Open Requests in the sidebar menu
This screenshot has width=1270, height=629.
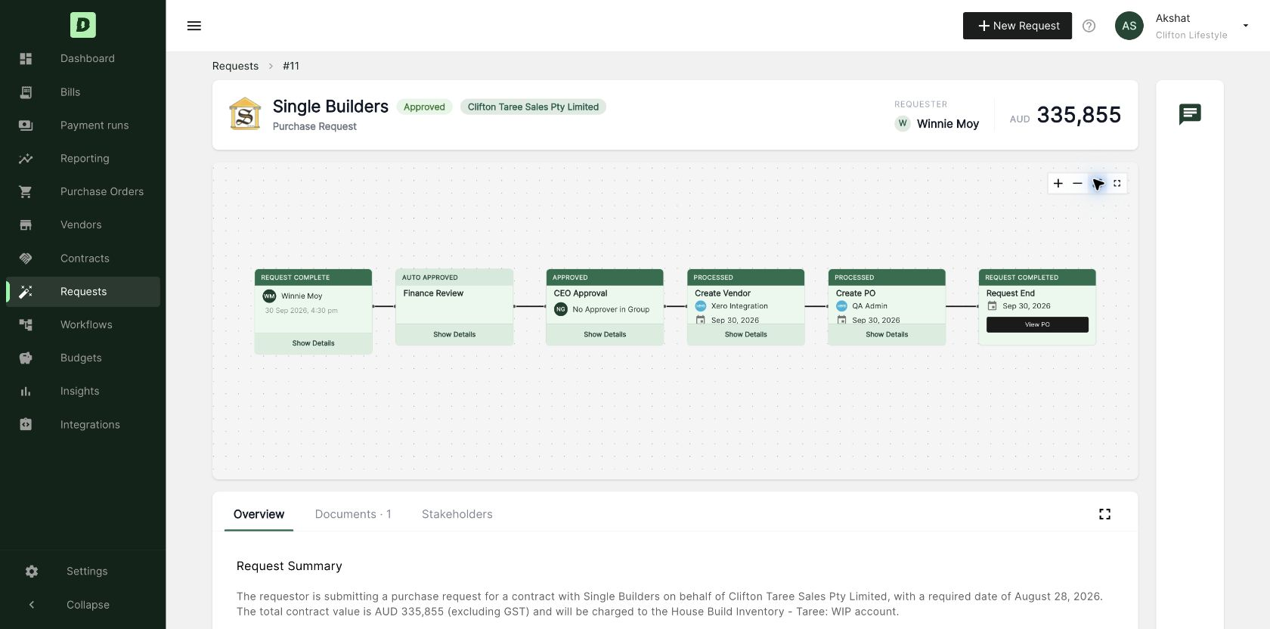point(83,292)
